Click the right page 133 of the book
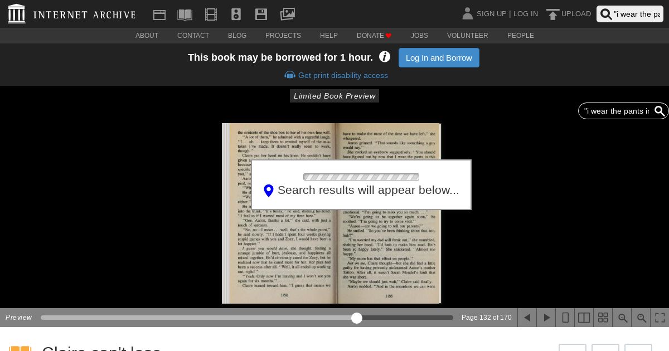The image size is (669, 351). pos(387,213)
